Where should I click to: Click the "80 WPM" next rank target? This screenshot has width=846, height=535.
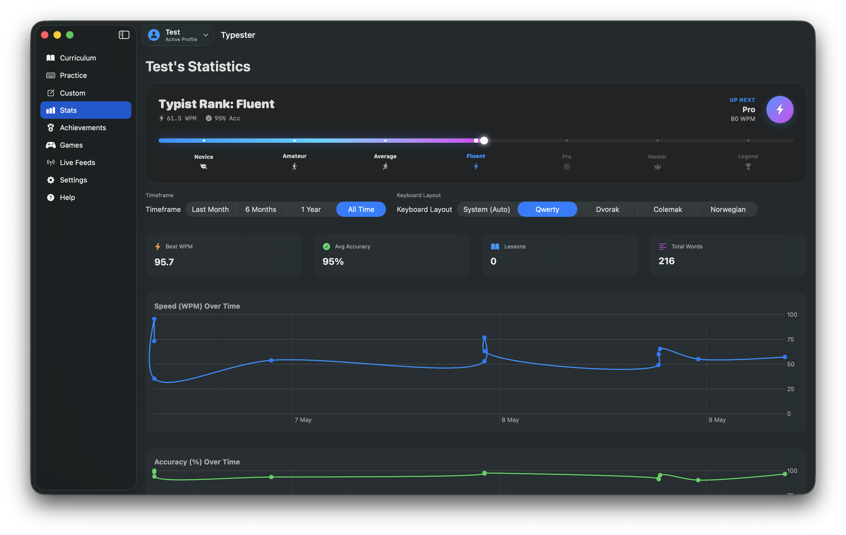(743, 119)
